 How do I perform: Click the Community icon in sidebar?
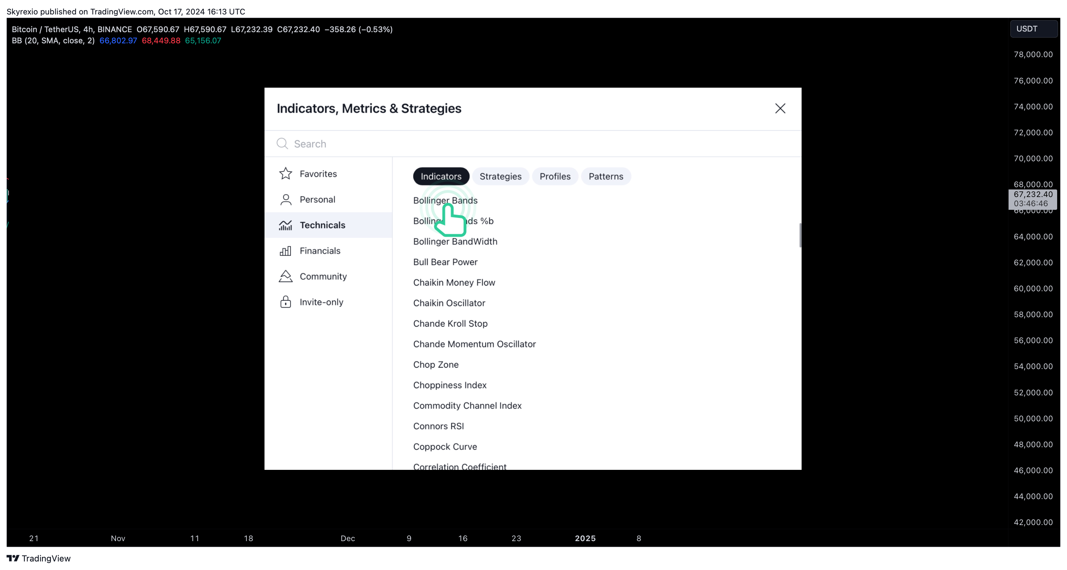[285, 276]
